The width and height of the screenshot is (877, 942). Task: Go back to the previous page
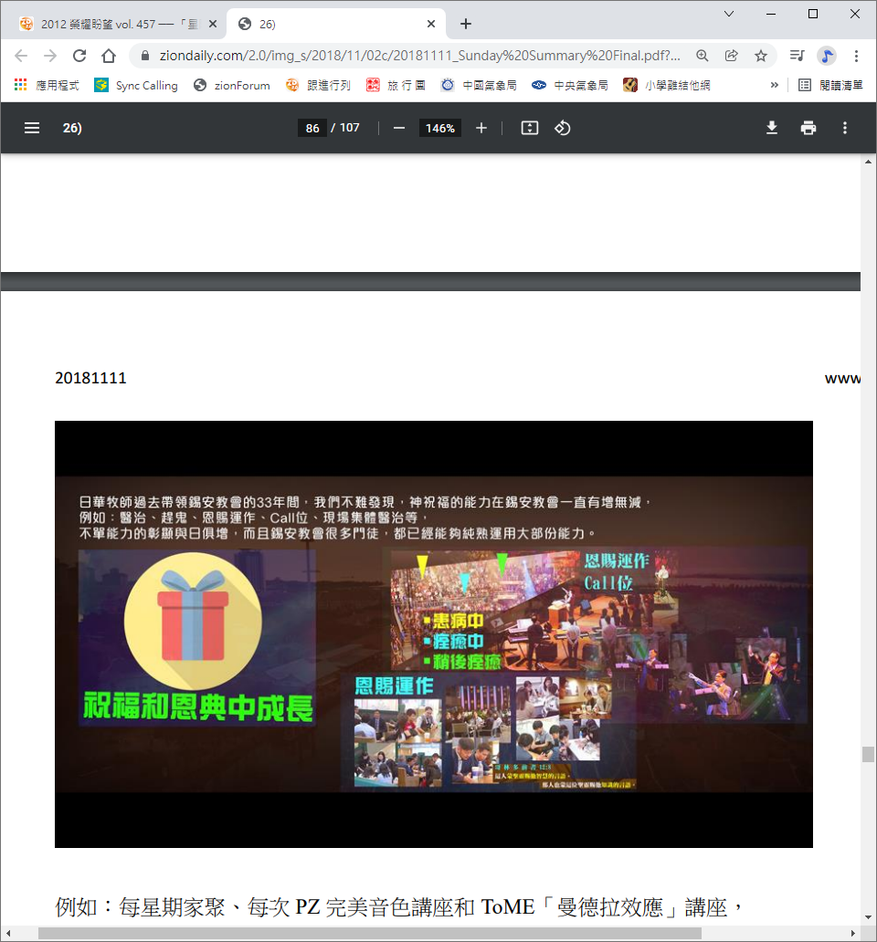click(x=21, y=56)
